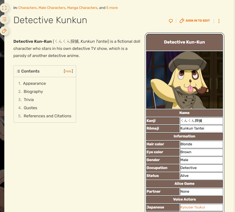Open the table of contents list icon
Screen dimensions: 235x212
point(4,19)
